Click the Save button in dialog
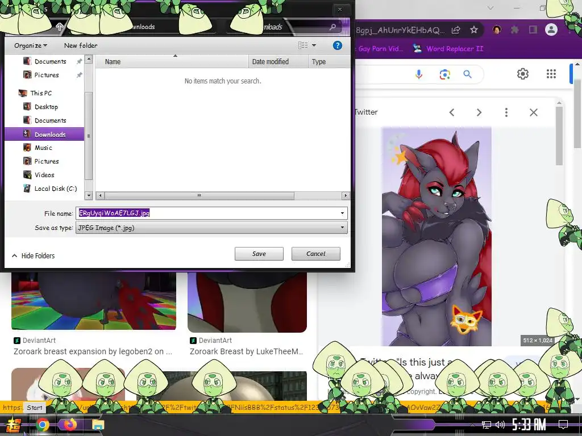 pyautogui.click(x=259, y=254)
